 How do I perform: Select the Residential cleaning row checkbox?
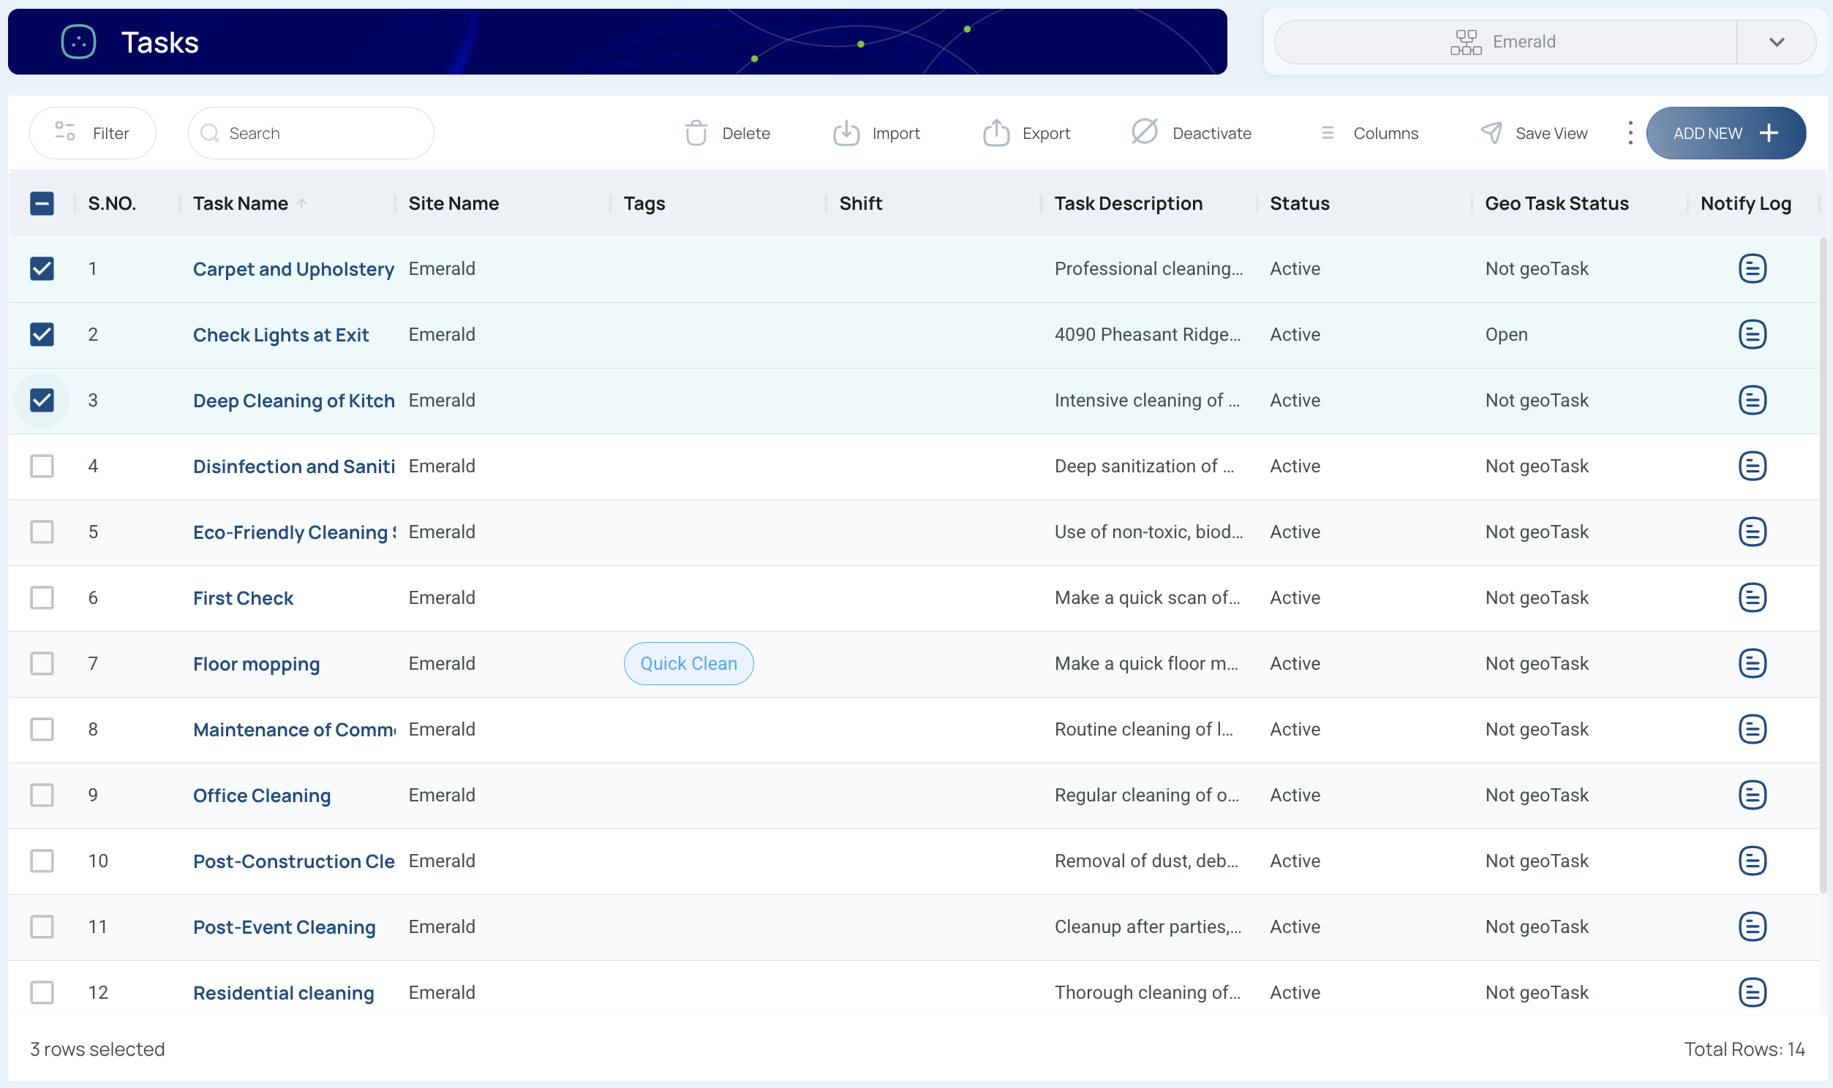tap(42, 992)
